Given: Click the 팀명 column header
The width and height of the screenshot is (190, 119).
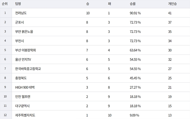Looking at the screenshot, I should [18, 4].
